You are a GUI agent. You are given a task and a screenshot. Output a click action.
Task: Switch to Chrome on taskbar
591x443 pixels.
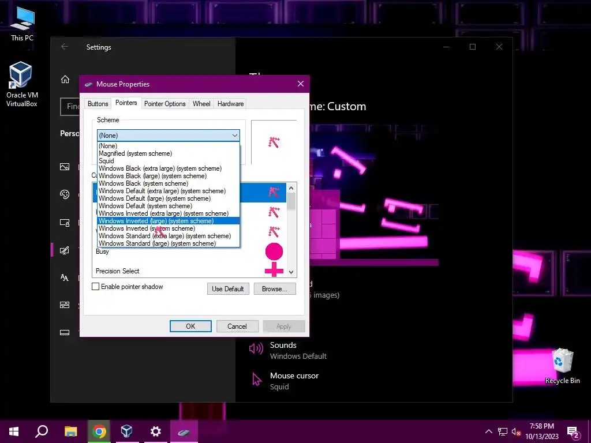click(99, 431)
